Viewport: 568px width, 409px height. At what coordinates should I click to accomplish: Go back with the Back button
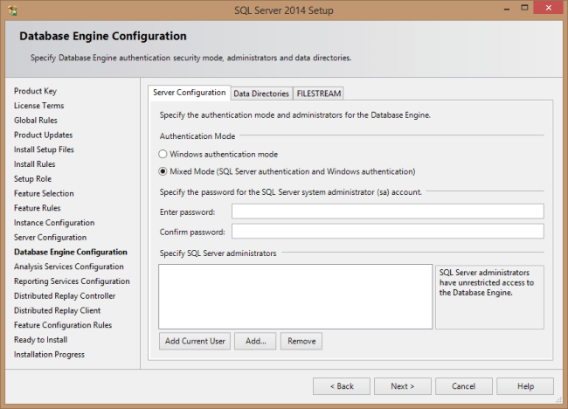(341, 386)
